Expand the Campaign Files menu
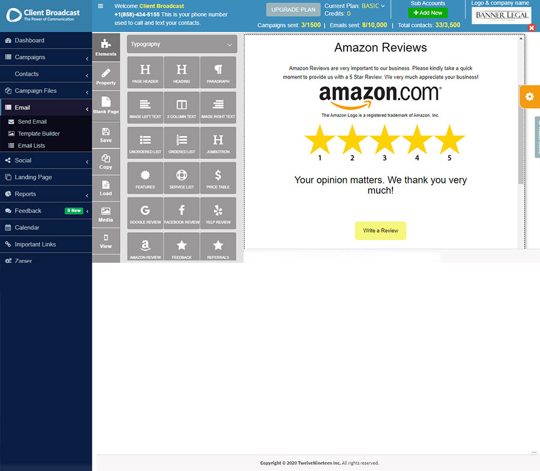This screenshot has width=540, height=471. (x=46, y=91)
